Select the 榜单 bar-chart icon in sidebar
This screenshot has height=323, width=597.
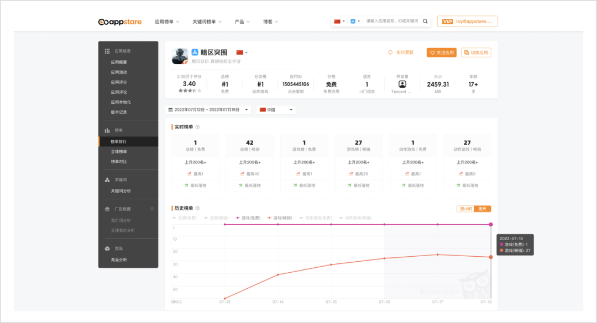pyautogui.click(x=108, y=129)
